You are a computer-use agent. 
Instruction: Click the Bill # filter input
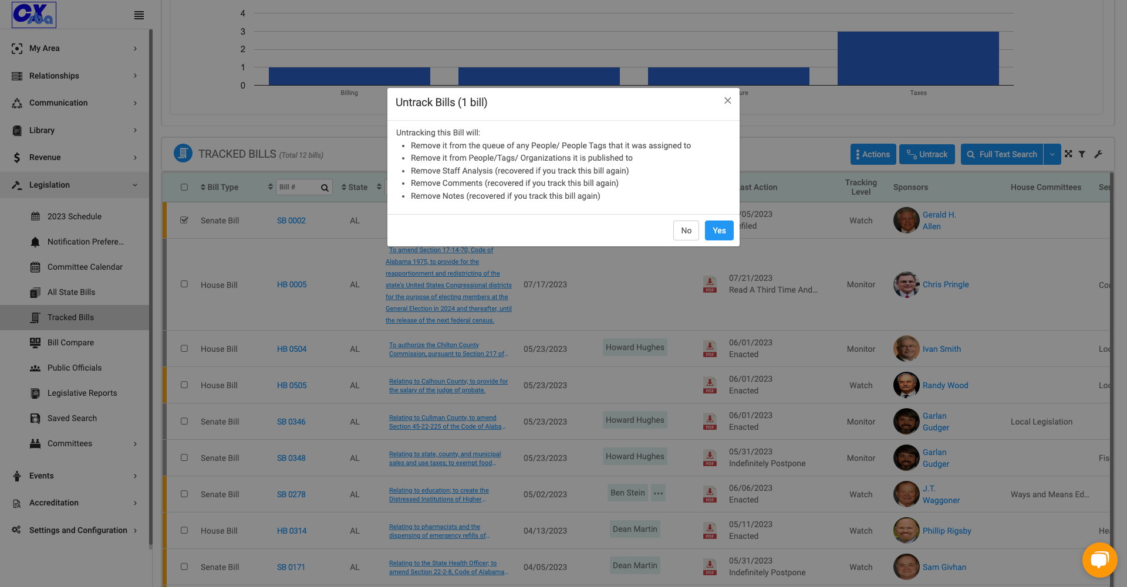tap(298, 187)
